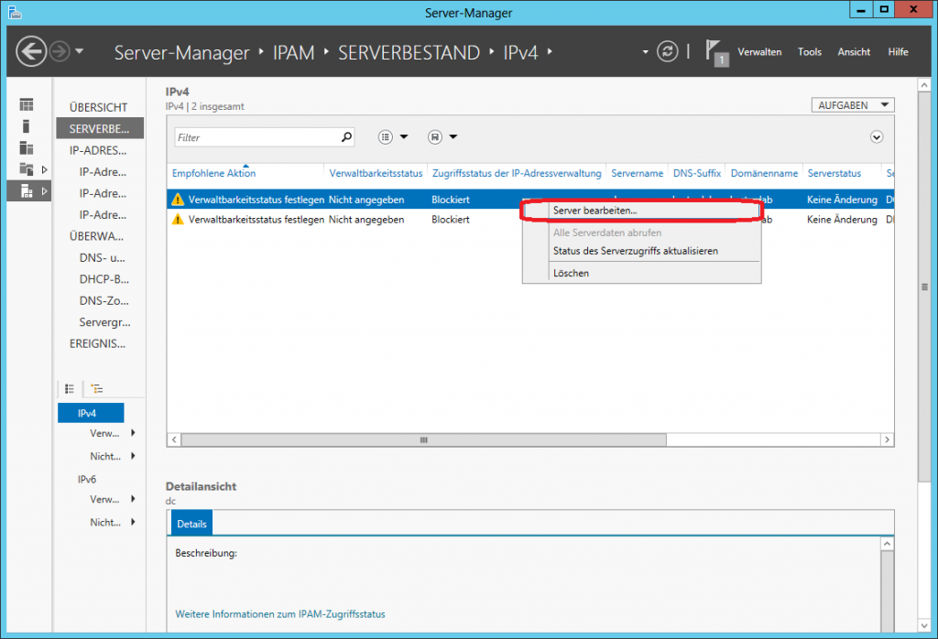
Task: Choose 'Server bearbeiten...' from context menu
Action: 595,211
